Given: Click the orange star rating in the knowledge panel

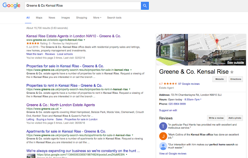Looking at the screenshot, I should click(170, 84).
